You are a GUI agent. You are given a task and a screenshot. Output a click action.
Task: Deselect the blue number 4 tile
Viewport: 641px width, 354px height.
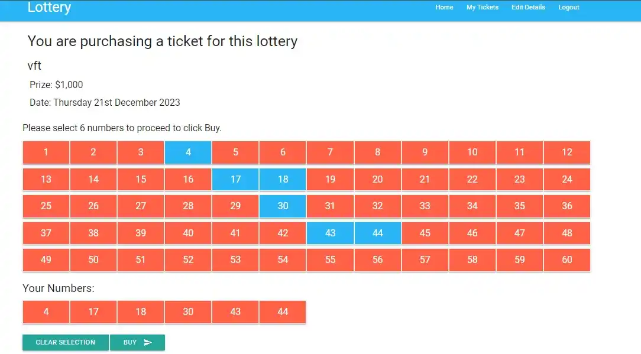[188, 152]
